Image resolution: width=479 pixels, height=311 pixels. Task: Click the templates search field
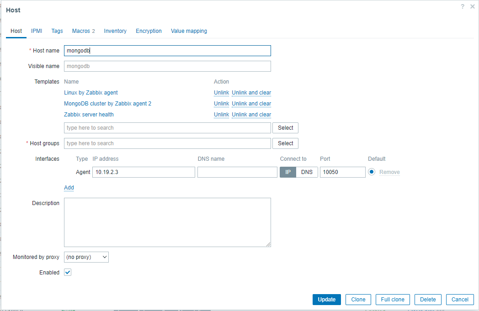[167, 128]
